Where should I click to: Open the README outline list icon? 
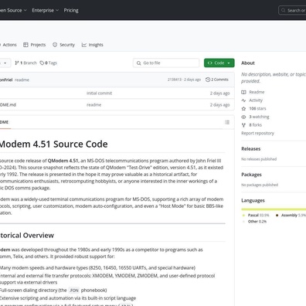pyautogui.click(x=227, y=122)
